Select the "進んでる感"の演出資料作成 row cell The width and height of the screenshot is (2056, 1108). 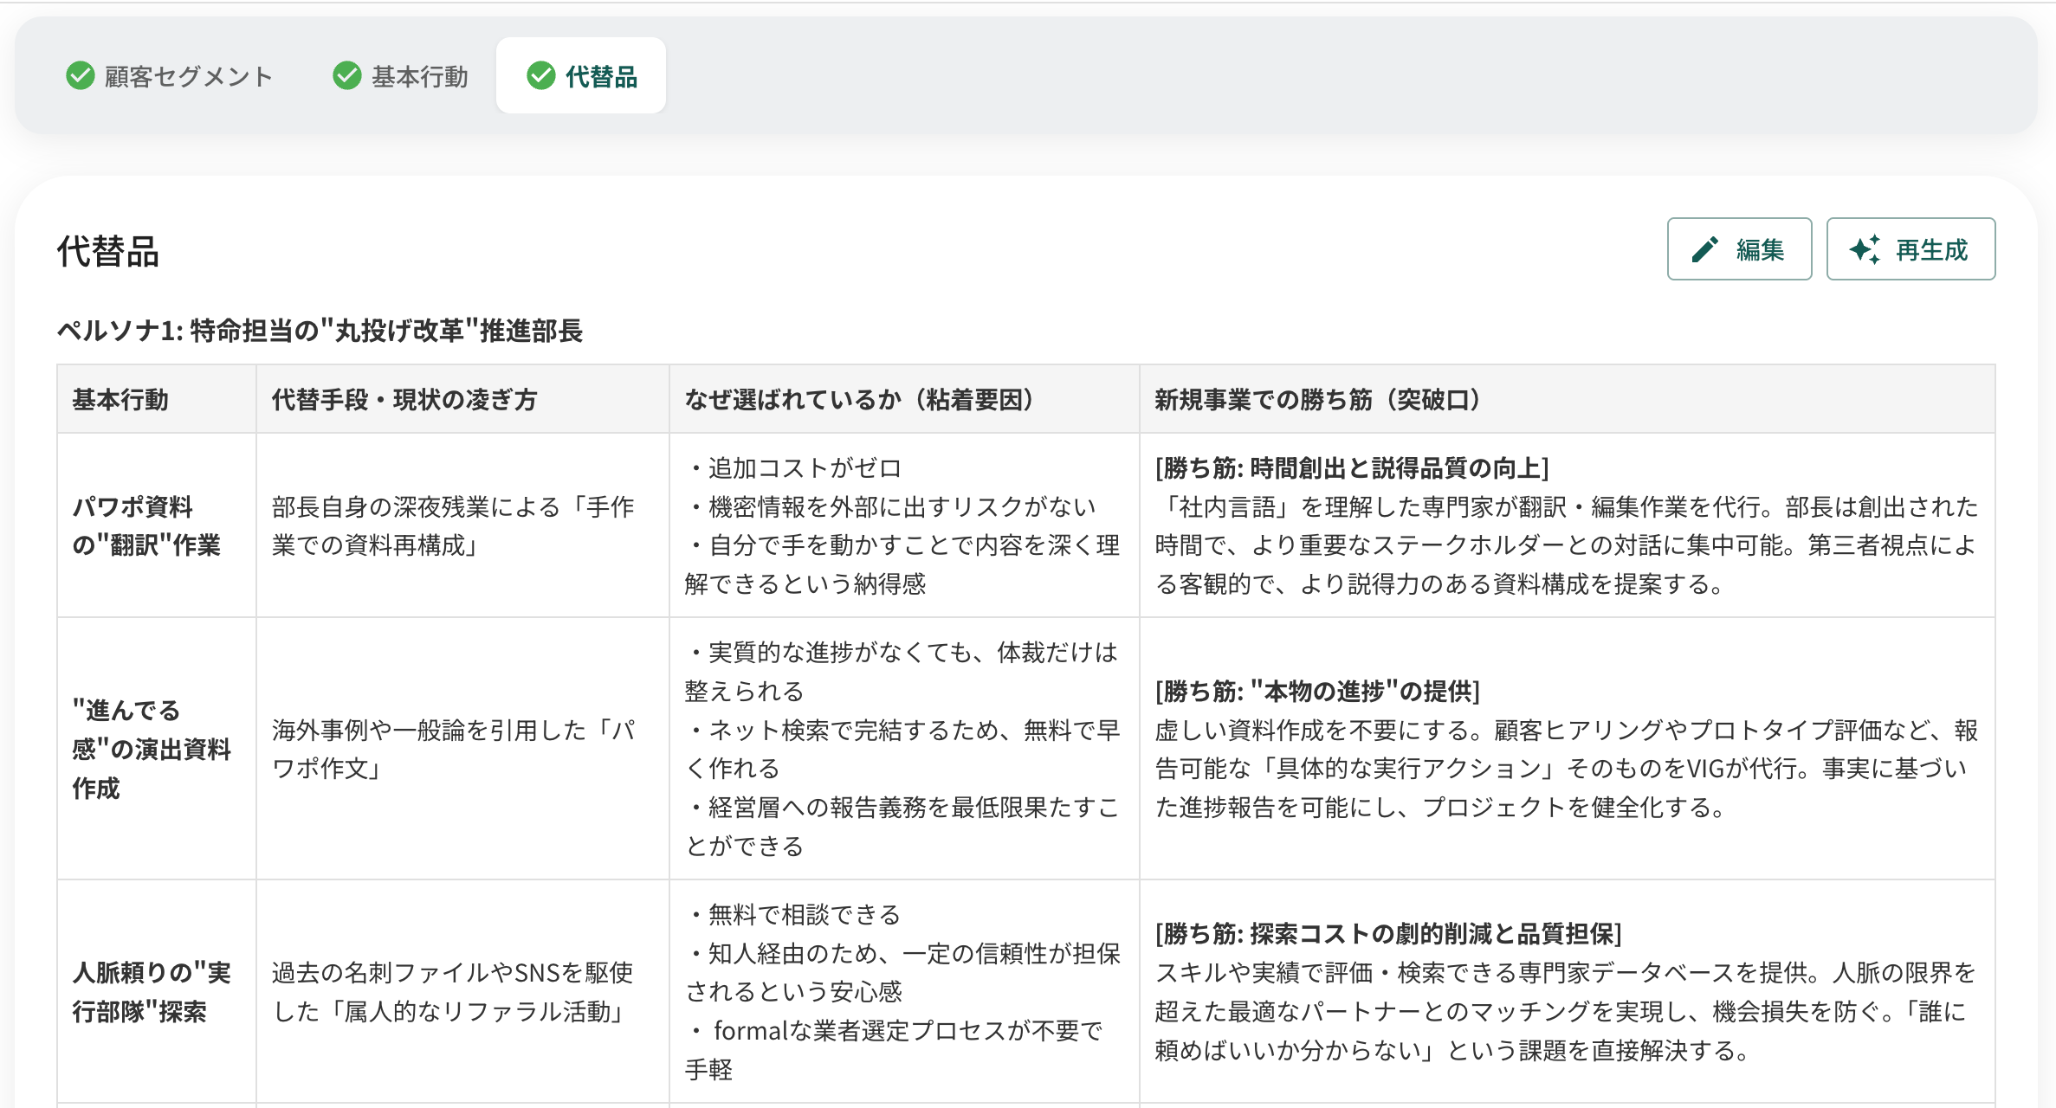[151, 749]
